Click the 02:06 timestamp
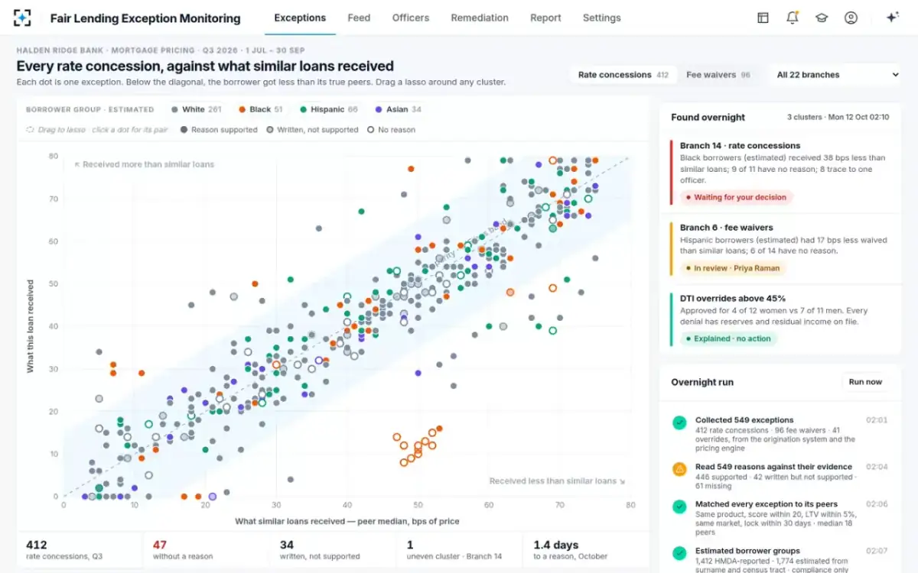Image resolution: width=918 pixels, height=573 pixels. pos(877,504)
